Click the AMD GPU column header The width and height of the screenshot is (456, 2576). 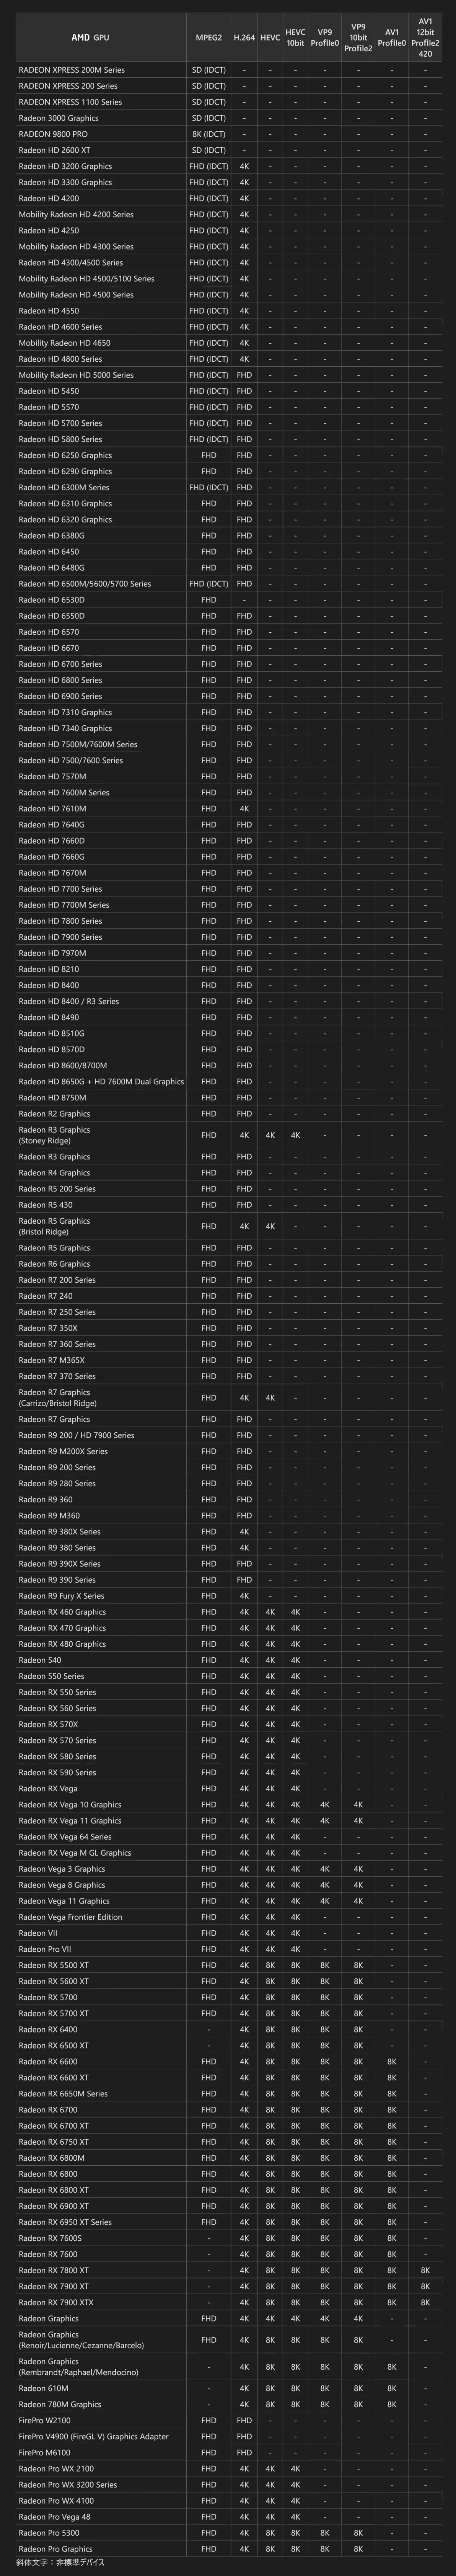tap(90, 38)
